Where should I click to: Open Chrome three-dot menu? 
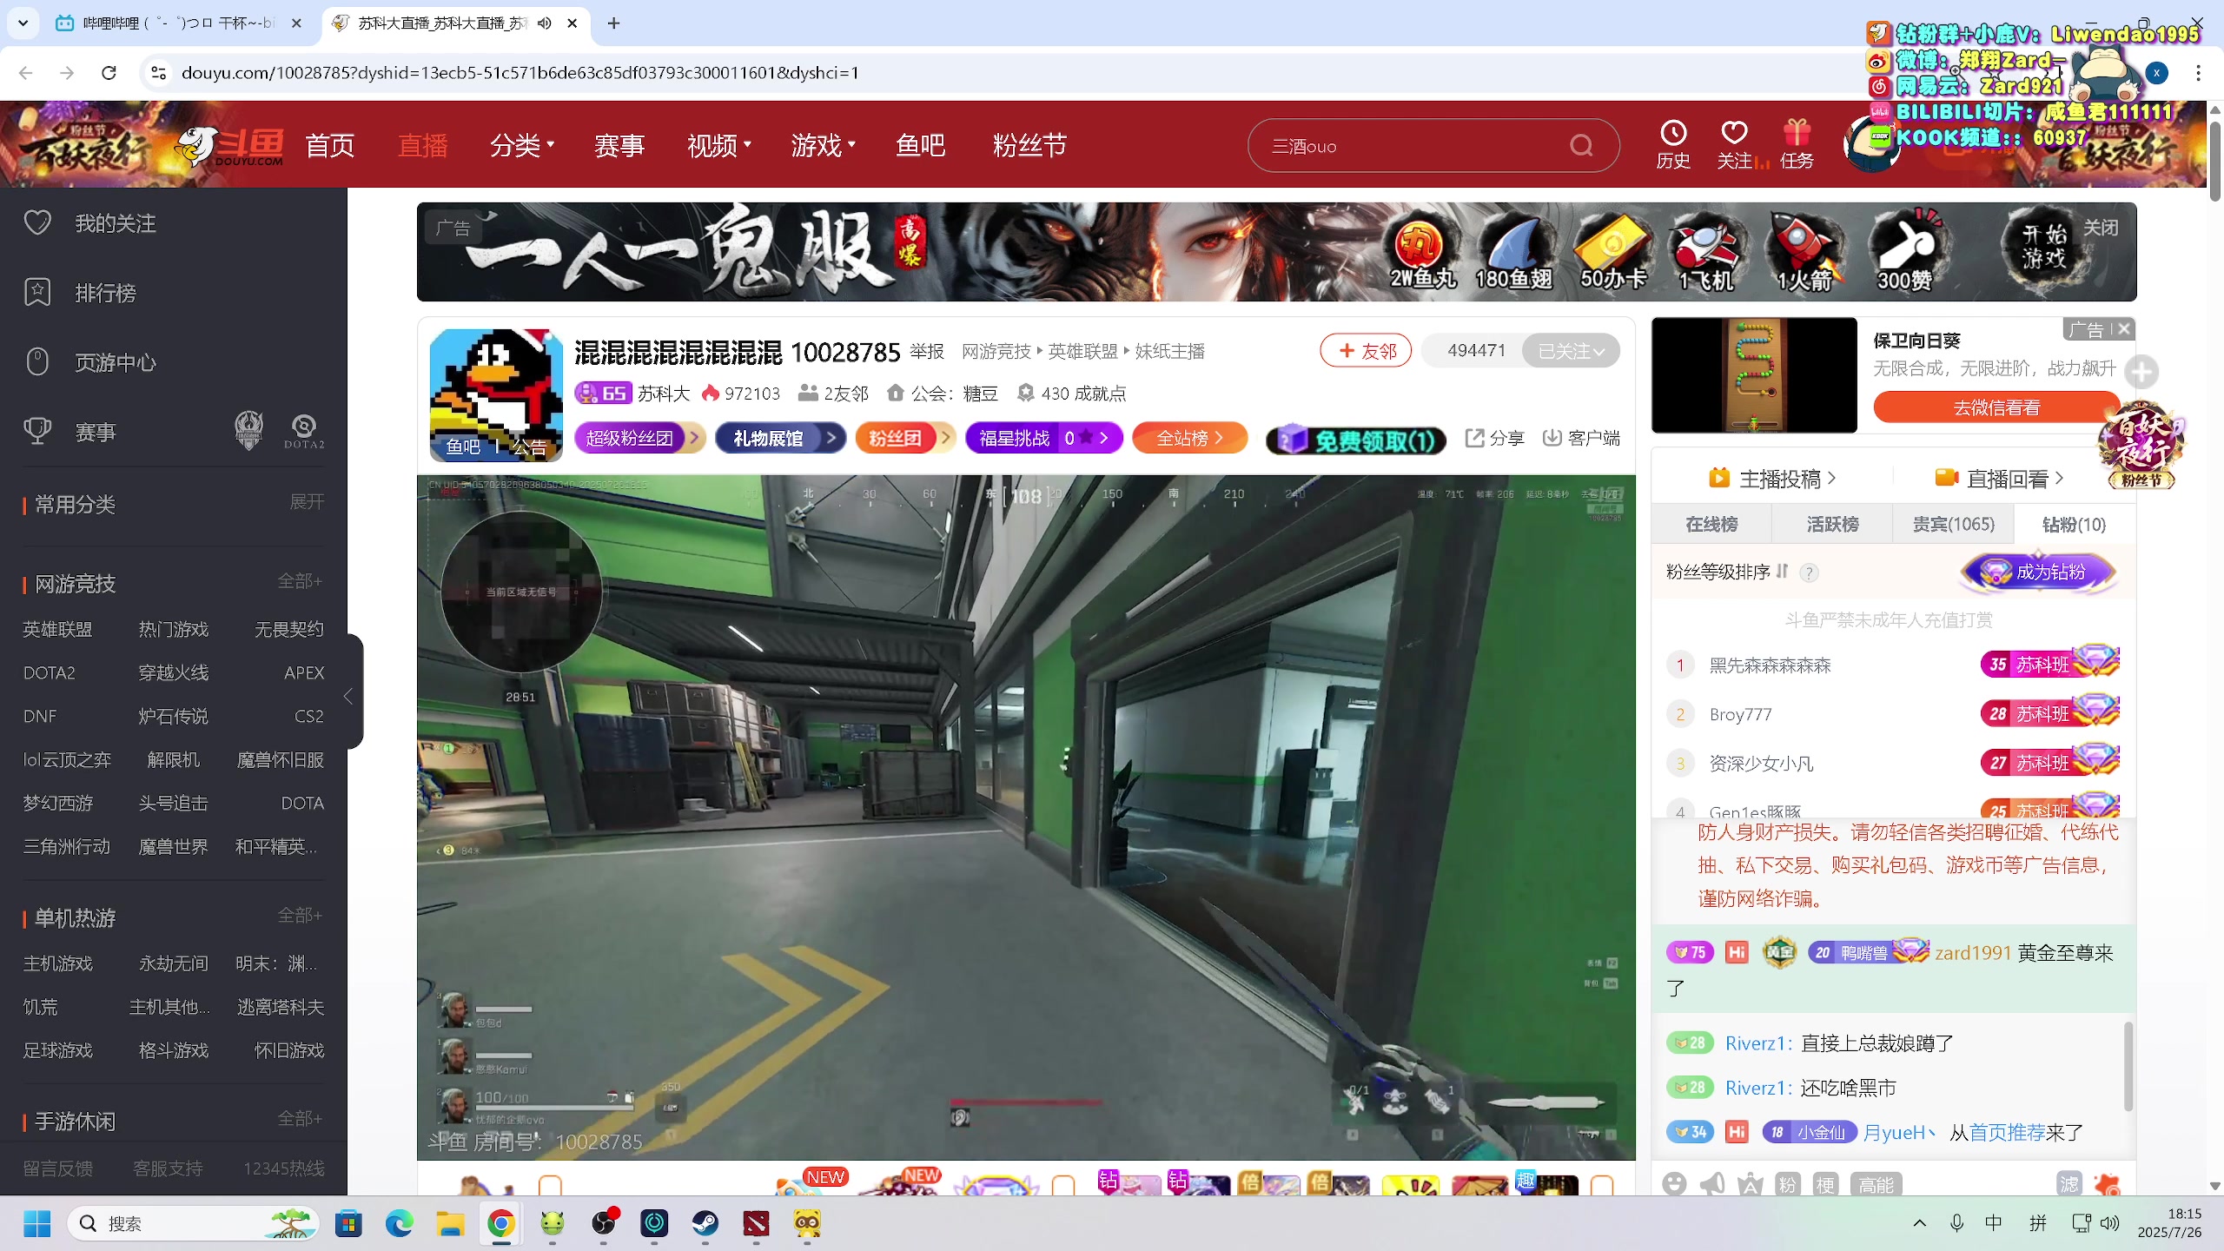point(2198,73)
